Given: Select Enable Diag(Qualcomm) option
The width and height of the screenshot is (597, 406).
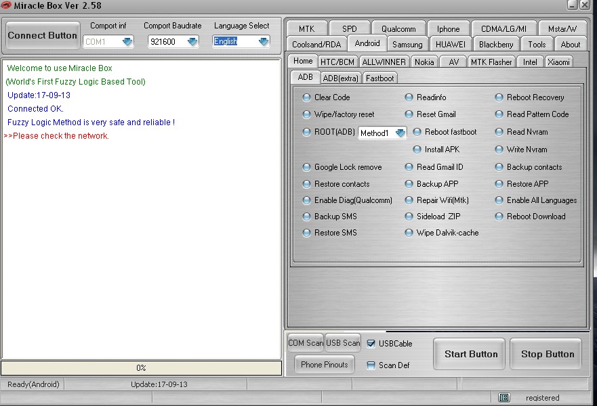Looking at the screenshot, I should 306,200.
